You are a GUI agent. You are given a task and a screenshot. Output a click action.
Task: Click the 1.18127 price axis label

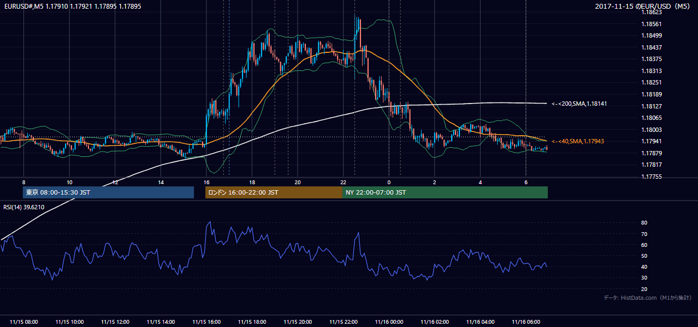(652, 106)
